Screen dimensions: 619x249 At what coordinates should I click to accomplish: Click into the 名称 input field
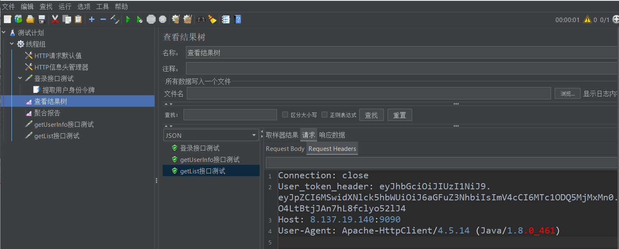[x=402, y=53]
